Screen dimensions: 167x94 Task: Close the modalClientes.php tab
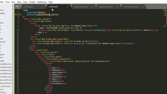coord(92,7)
